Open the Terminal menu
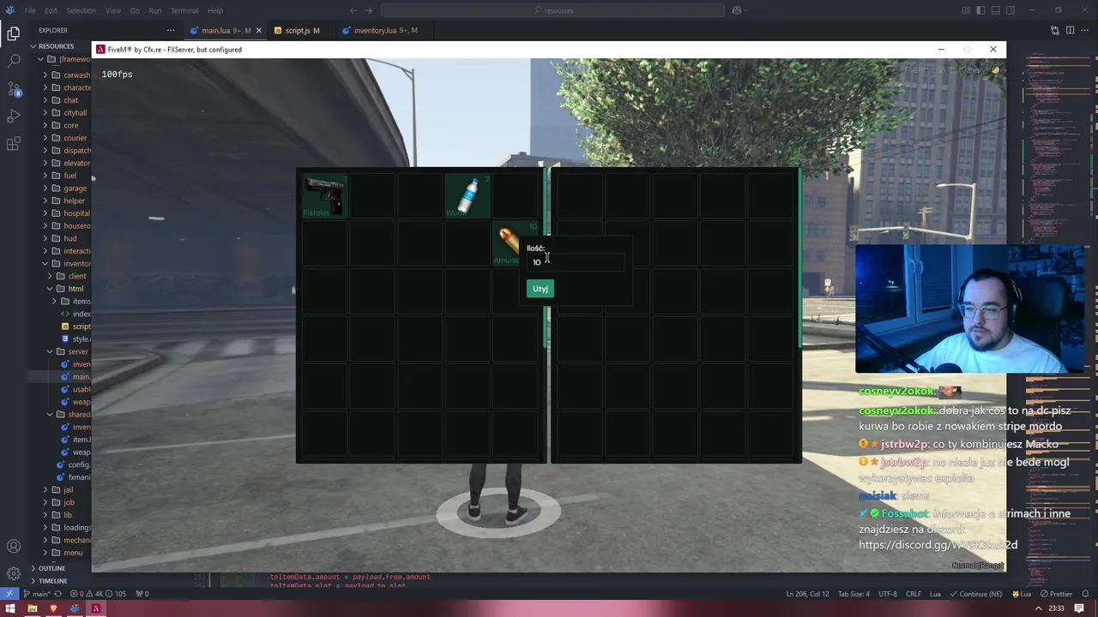Screen dimensions: 1098x617 coord(184,10)
